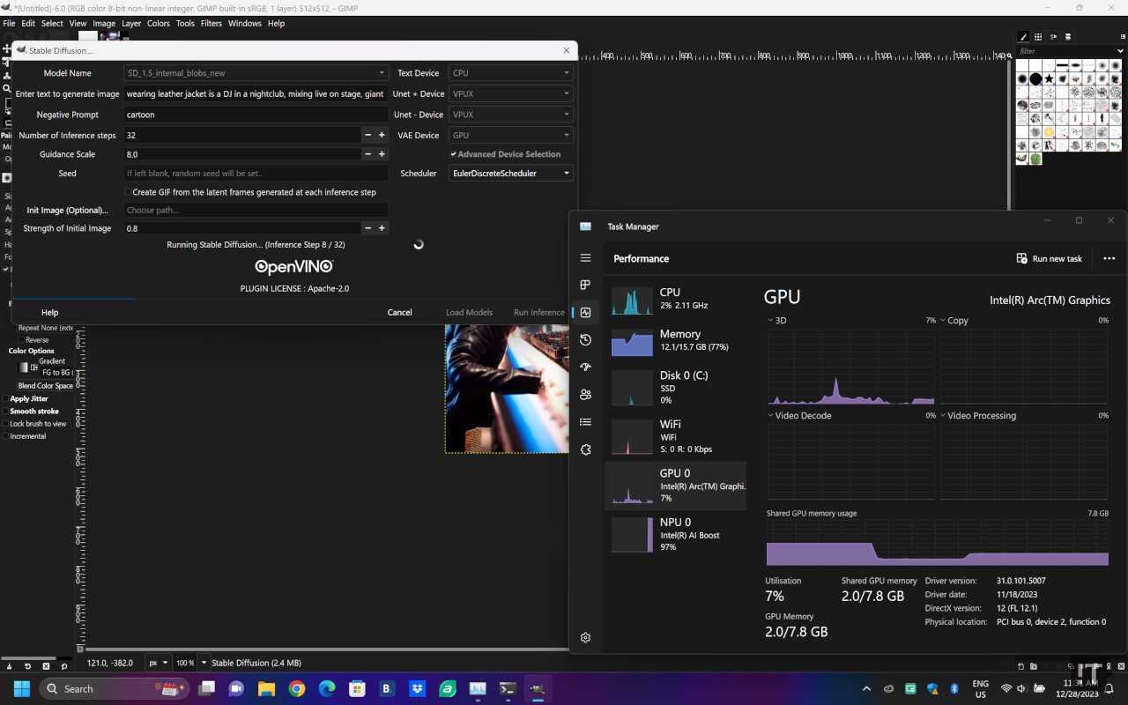Open the Processes page in Task Manager sidebar
Image resolution: width=1128 pixels, height=705 pixels.
[x=585, y=285]
